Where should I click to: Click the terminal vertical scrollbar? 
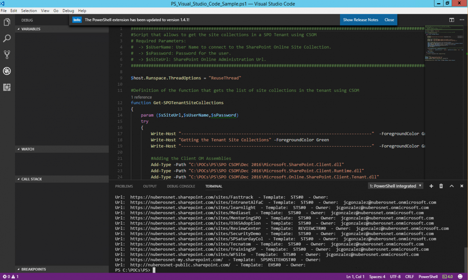(466, 260)
